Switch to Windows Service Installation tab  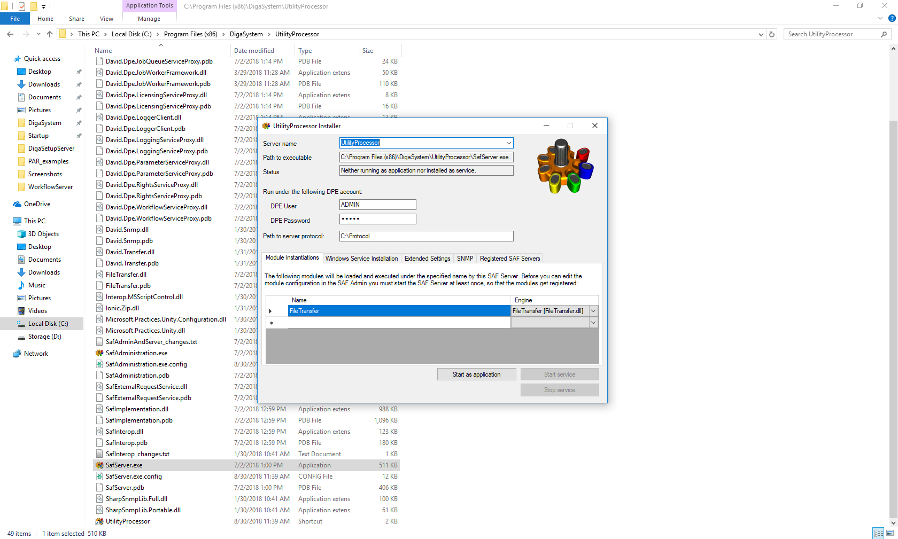[x=361, y=259]
